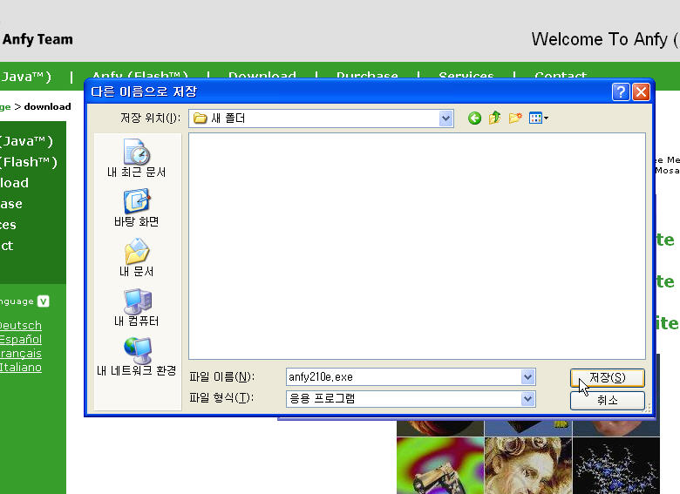The width and height of the screenshot is (680, 494).
Task: Expand the 파일 형식 dropdown arrow
Action: click(x=527, y=399)
